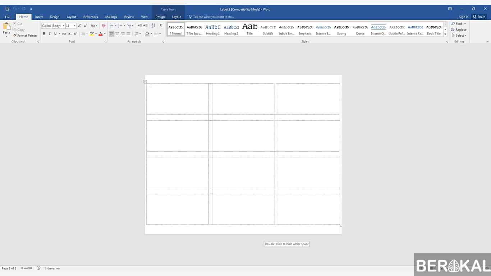Click the Text Effects icon
Image resolution: width=491 pixels, height=276 pixels.
coord(83,34)
